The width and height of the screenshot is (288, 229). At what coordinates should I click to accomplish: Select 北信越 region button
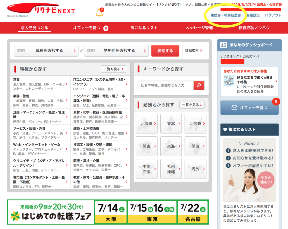195,124
